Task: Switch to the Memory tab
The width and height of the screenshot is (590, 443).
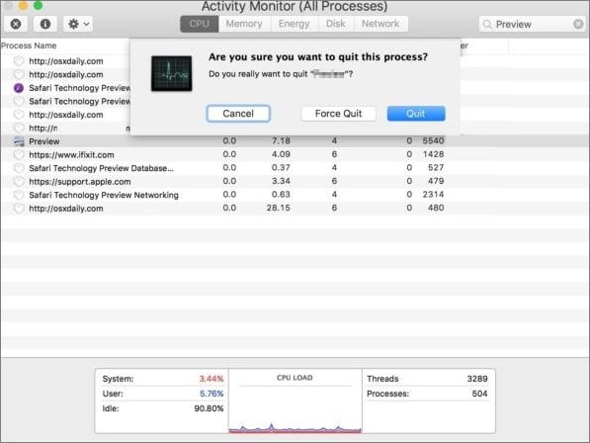Action: [x=244, y=24]
